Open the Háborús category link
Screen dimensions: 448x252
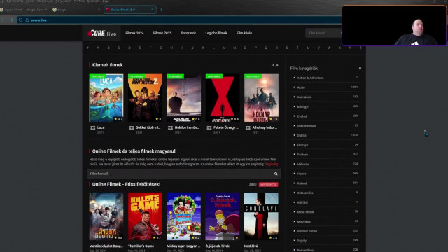303,164
